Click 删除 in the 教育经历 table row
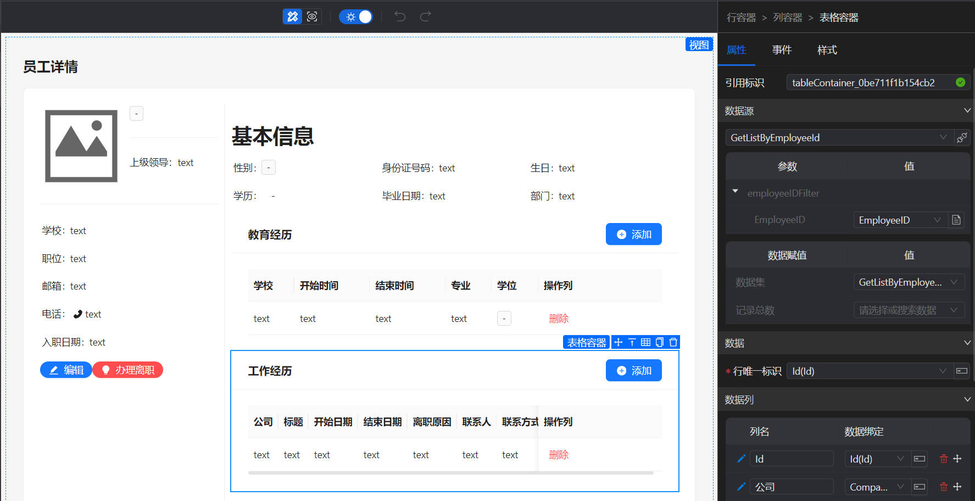The width and height of the screenshot is (975, 501). [559, 319]
